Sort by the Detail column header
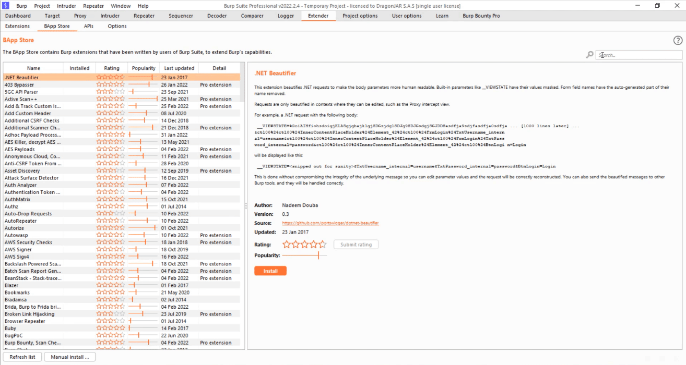The height and width of the screenshot is (365, 686). point(219,68)
